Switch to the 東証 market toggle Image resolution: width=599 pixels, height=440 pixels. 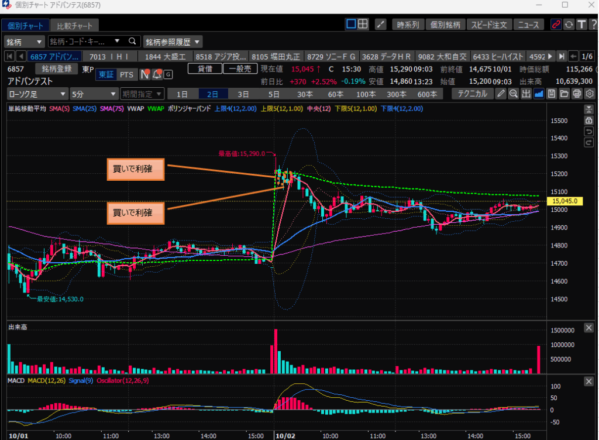point(106,74)
